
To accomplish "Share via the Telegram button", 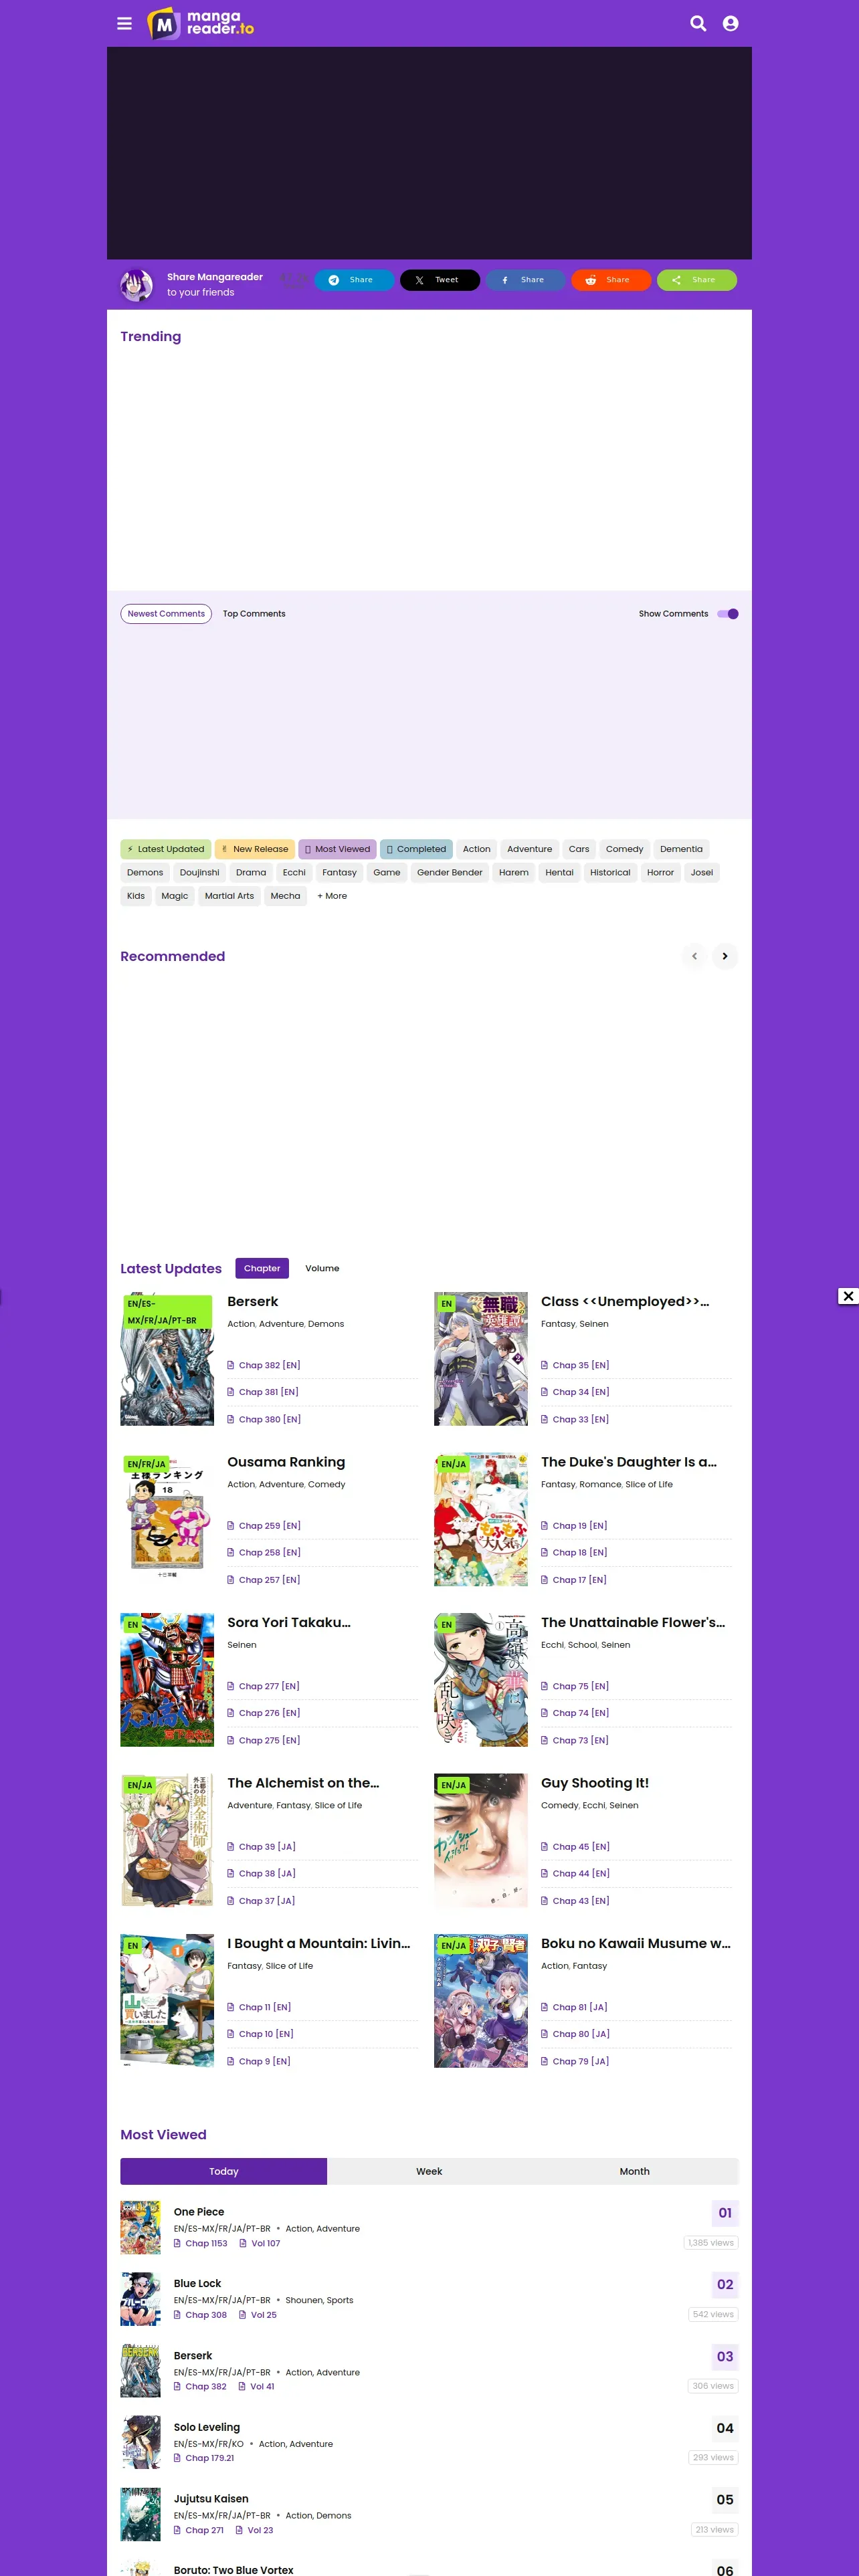I will tap(354, 280).
